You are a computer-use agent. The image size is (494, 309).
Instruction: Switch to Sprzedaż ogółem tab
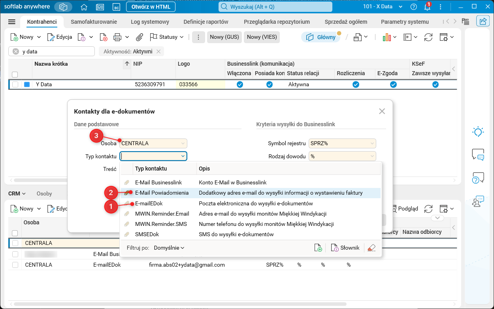click(346, 22)
